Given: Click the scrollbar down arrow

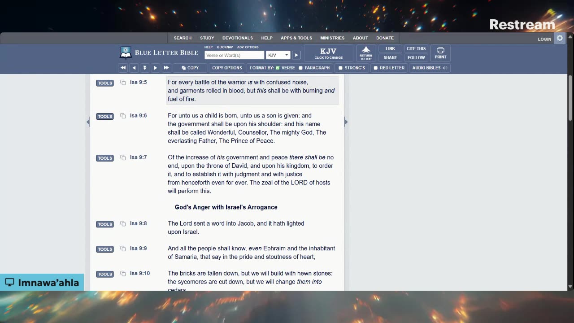Looking at the screenshot, I should (x=570, y=287).
